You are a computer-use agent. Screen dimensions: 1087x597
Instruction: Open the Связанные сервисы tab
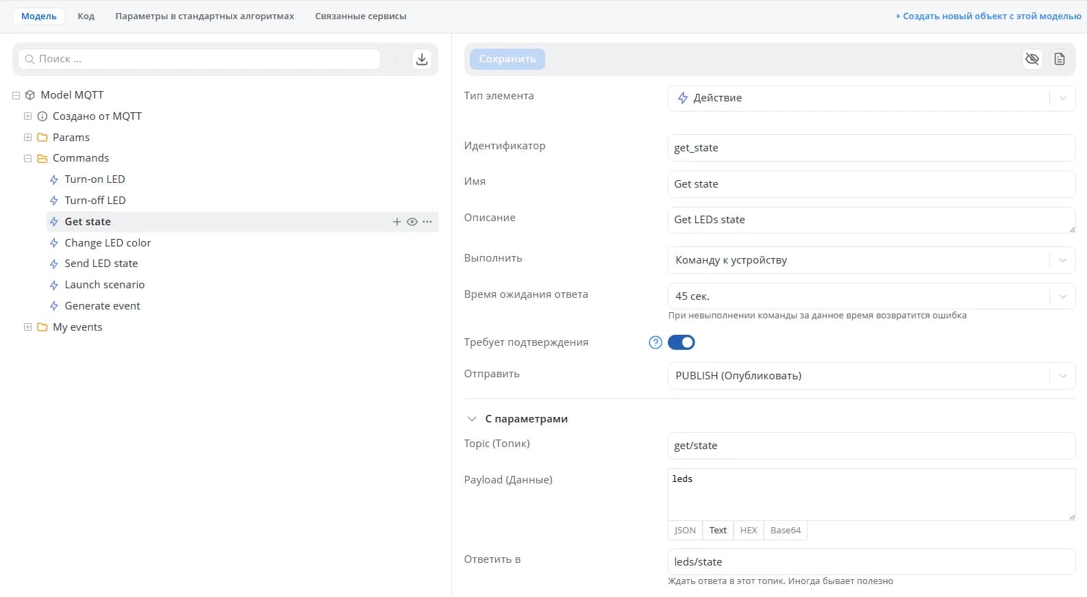361,16
